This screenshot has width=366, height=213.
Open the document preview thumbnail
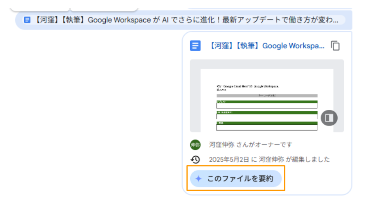pos(267,96)
